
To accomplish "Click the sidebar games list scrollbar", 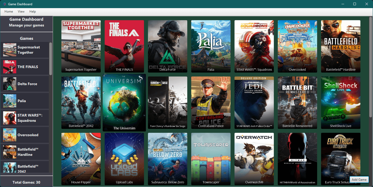I will pos(51,59).
